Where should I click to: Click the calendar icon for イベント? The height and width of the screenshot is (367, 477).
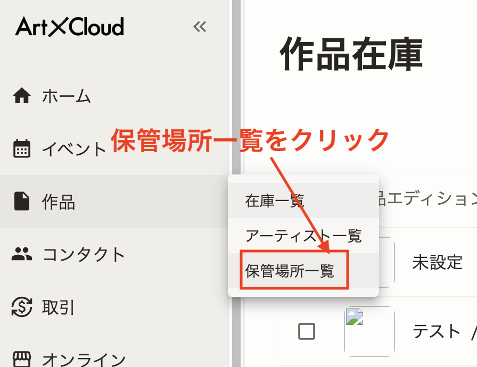[x=22, y=148]
